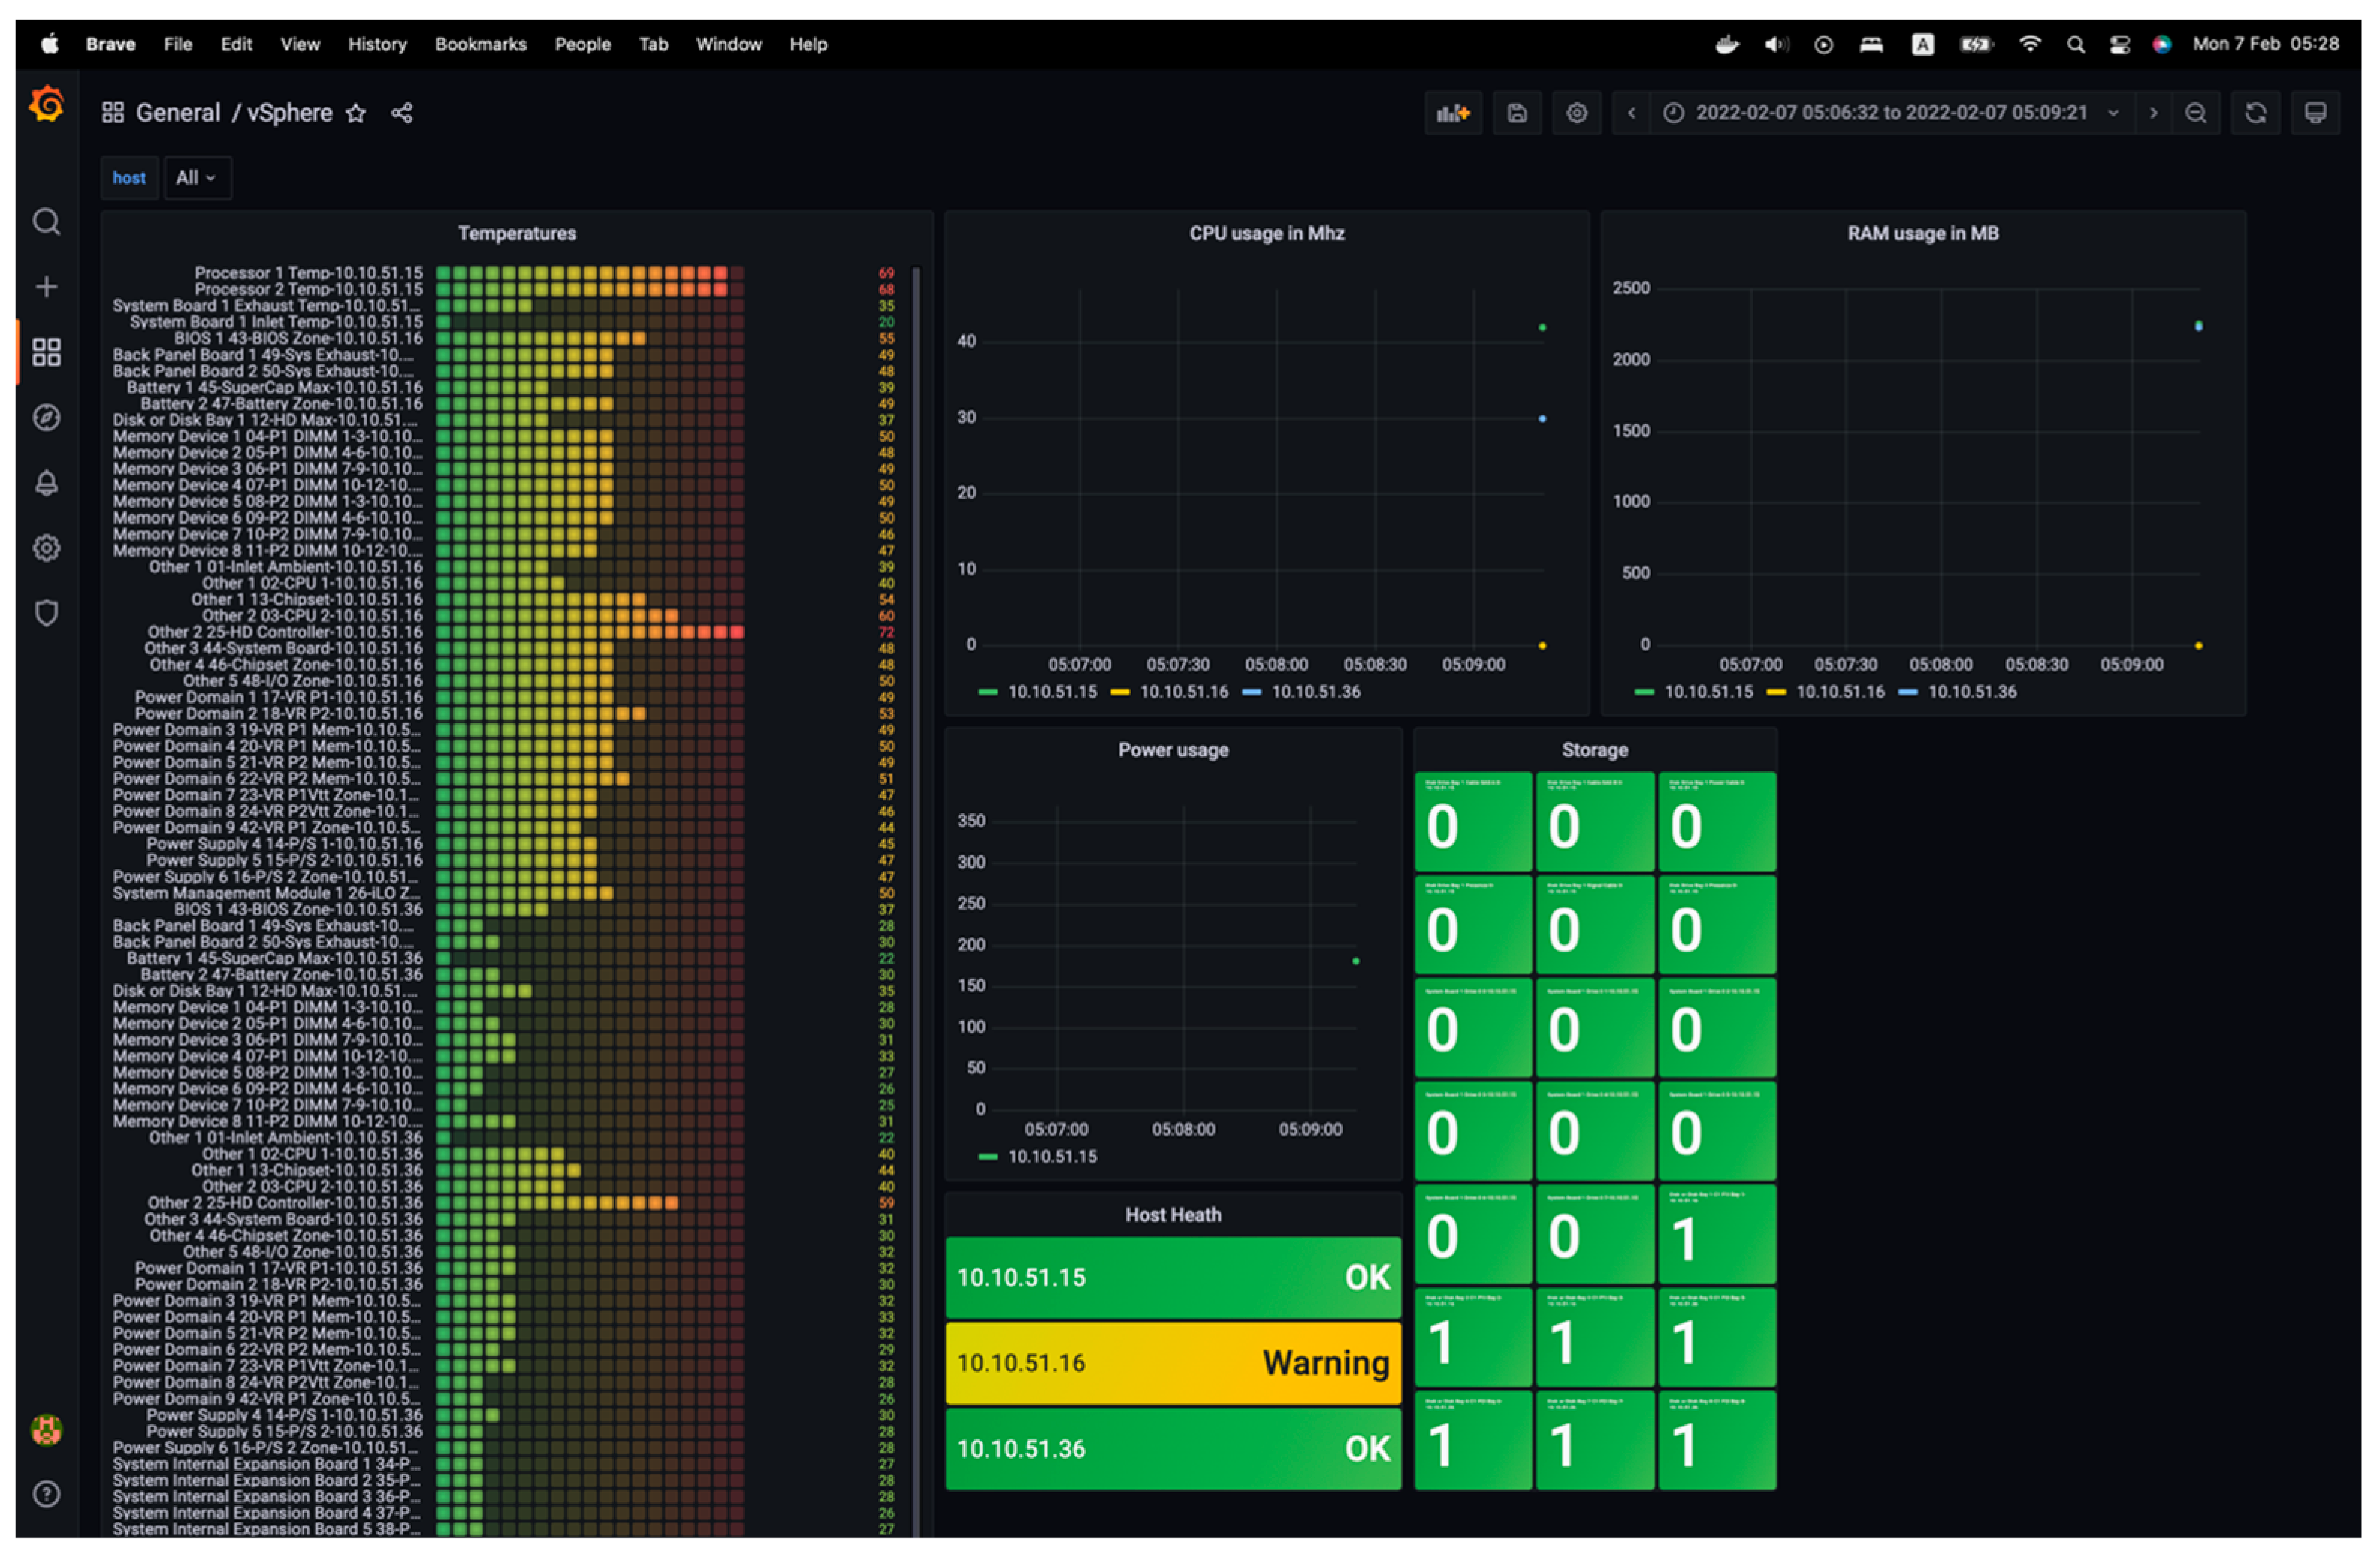
Task: Click the Add panel icon
Action: point(1452,113)
